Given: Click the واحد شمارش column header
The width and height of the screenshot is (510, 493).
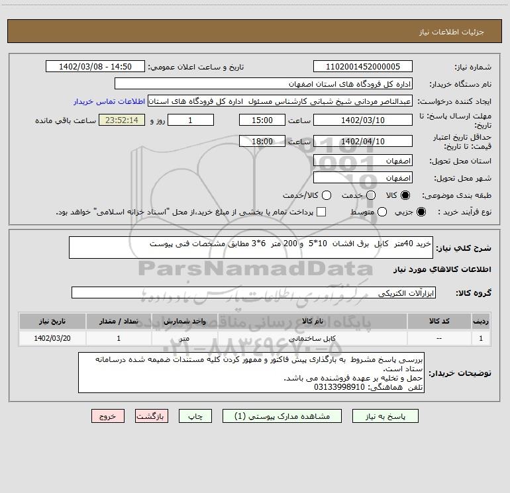Looking at the screenshot, I should (184, 321).
